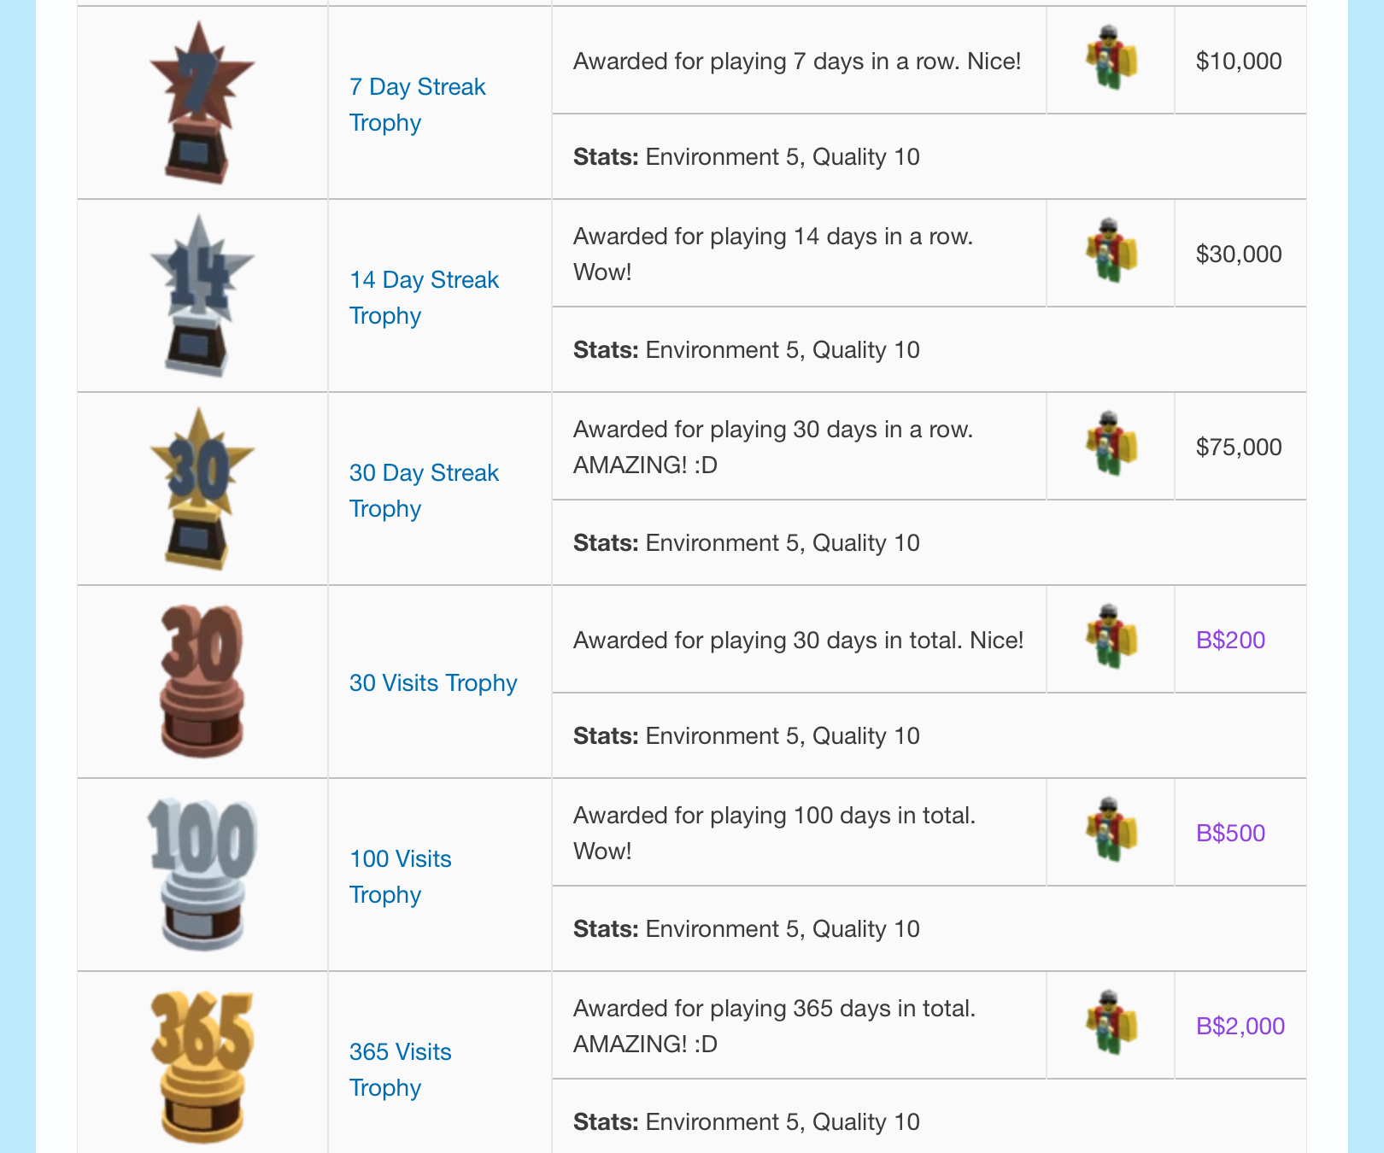Image resolution: width=1384 pixels, height=1153 pixels.
Task: Open the 30 Day Streak Trophy link
Action: (x=424, y=490)
